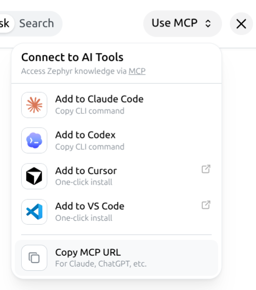Click the For Claude, ChatGPT, etc. subtitle

point(101,264)
